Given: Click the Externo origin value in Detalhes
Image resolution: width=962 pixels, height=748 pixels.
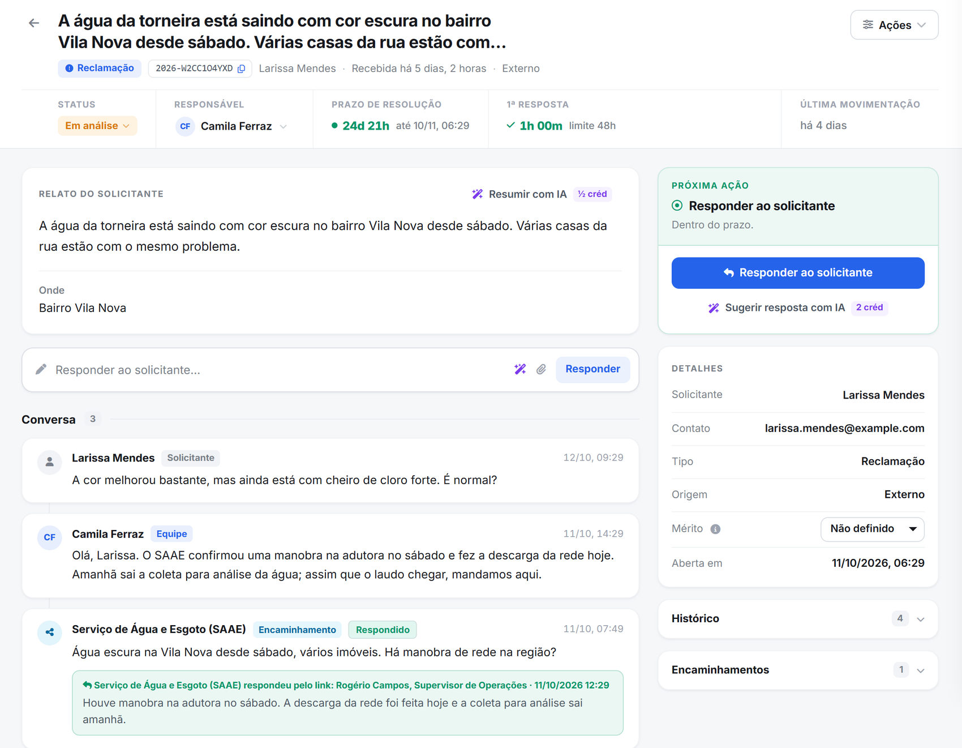Looking at the screenshot, I should [x=904, y=495].
